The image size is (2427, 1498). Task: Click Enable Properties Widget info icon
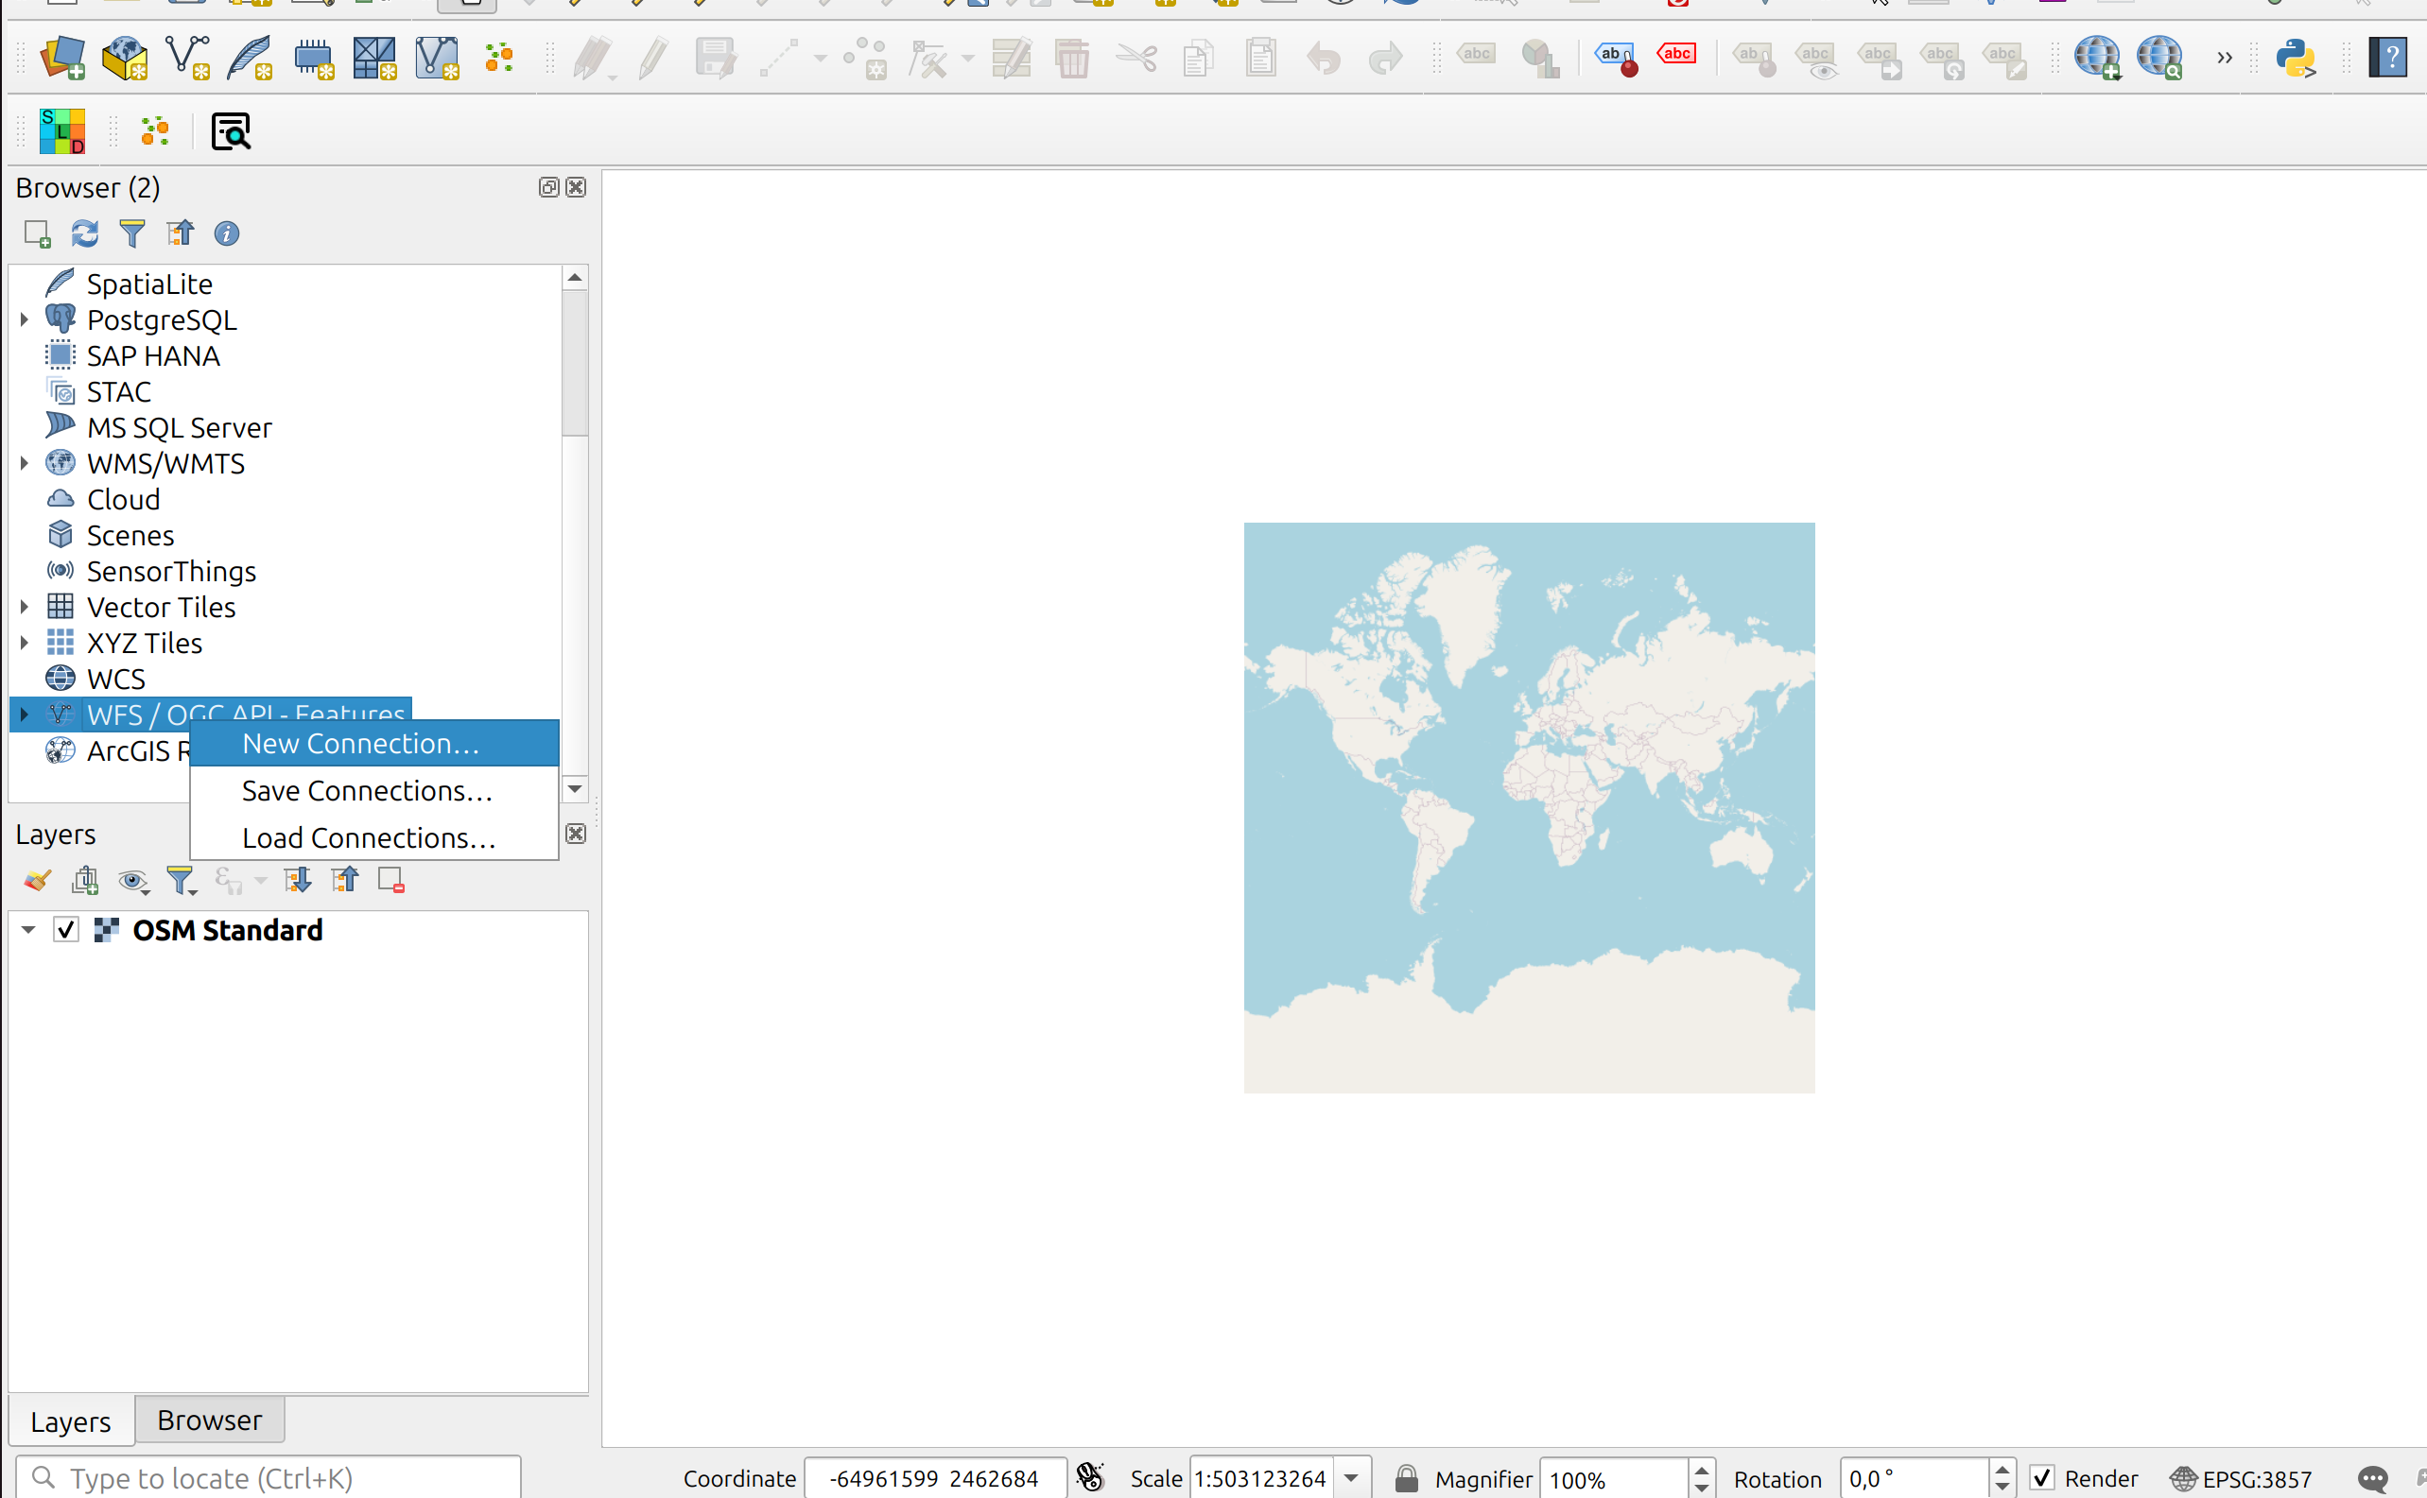[227, 233]
